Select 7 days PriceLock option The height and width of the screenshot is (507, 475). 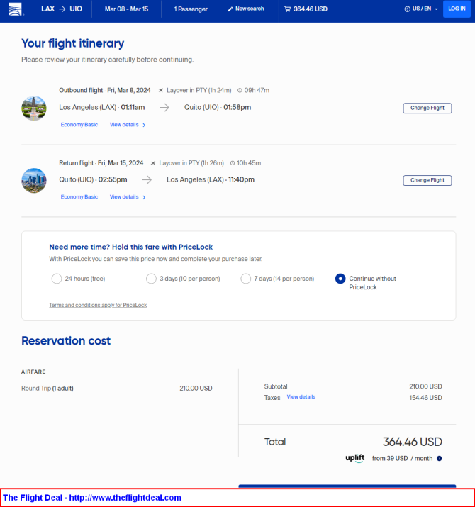[246, 279]
